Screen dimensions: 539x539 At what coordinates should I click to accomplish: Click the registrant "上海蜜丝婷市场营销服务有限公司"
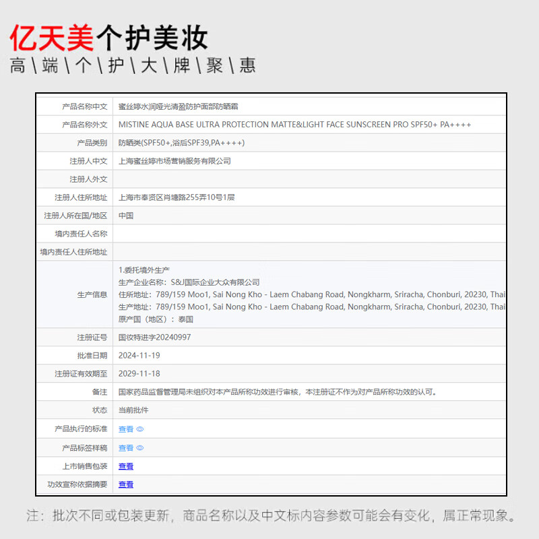[175, 161]
